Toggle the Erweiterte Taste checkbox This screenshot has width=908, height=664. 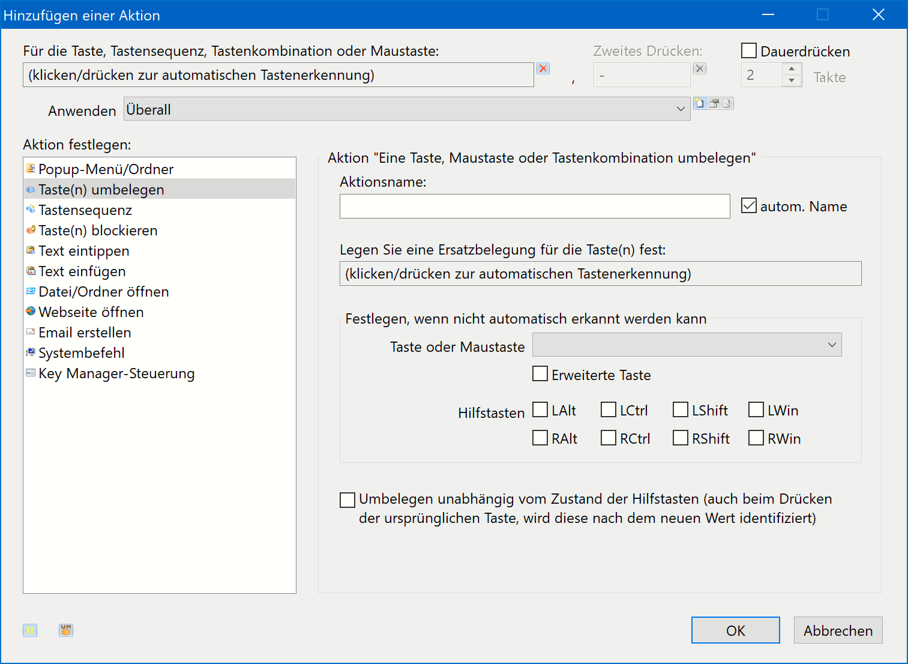(540, 375)
